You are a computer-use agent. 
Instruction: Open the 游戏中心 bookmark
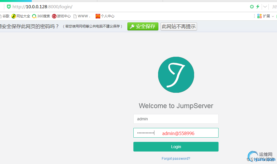click(61, 16)
